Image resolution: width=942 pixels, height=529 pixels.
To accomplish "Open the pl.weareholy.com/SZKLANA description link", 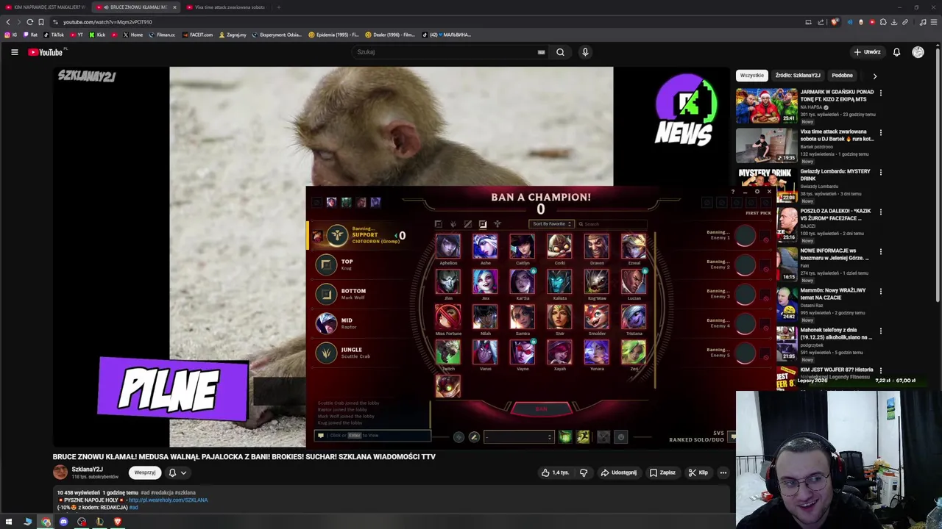I will point(168,500).
